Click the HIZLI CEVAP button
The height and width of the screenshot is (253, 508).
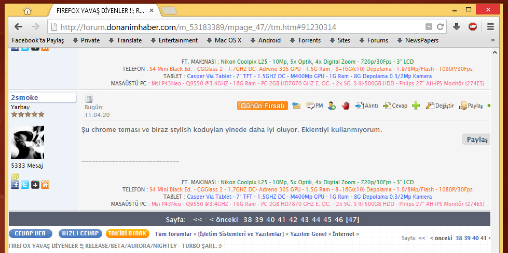(x=80, y=234)
